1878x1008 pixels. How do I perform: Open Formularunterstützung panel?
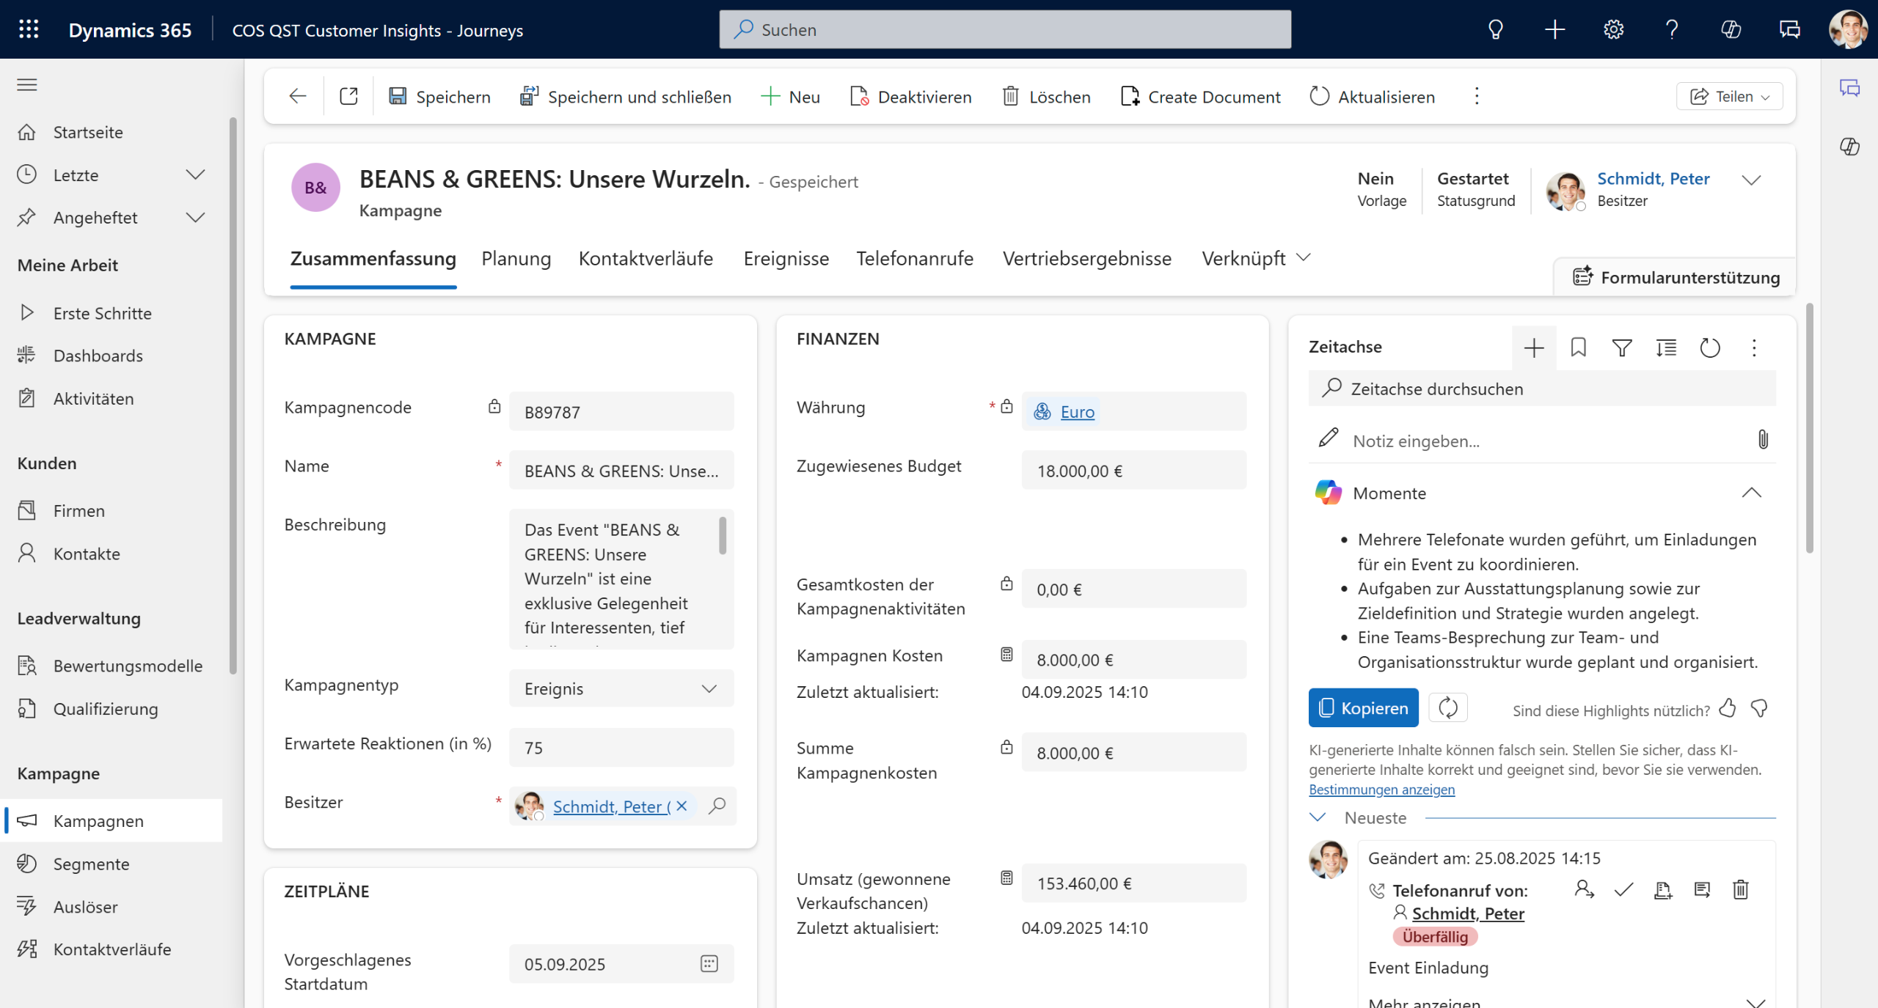pyautogui.click(x=1676, y=277)
